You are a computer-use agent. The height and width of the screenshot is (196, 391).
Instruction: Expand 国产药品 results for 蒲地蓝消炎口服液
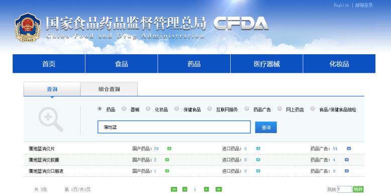click(167, 171)
